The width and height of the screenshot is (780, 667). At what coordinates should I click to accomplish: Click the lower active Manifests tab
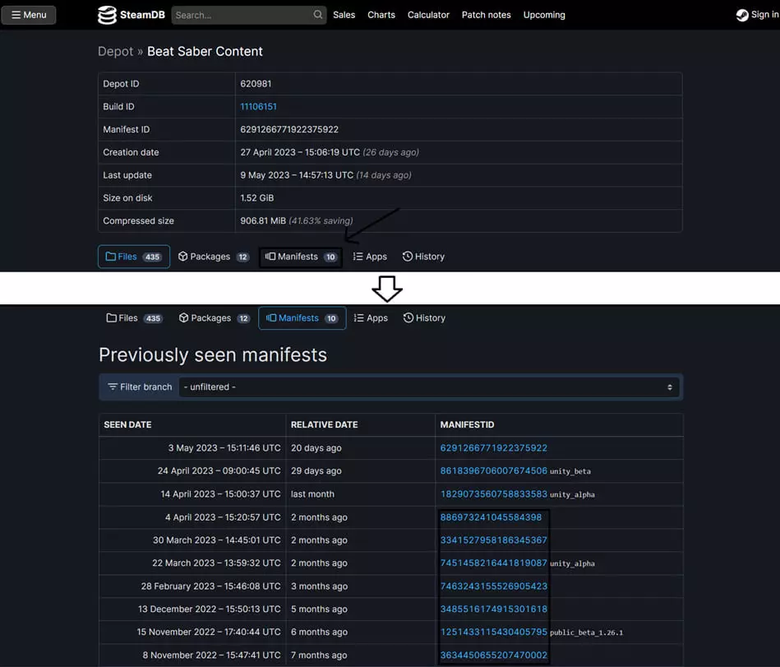coord(302,318)
